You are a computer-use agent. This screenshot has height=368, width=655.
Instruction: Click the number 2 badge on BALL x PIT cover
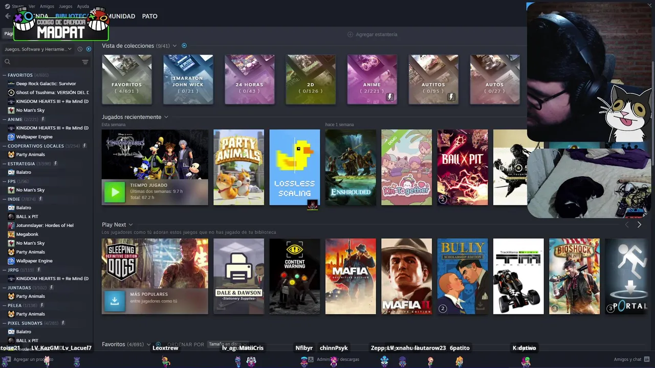443,199
